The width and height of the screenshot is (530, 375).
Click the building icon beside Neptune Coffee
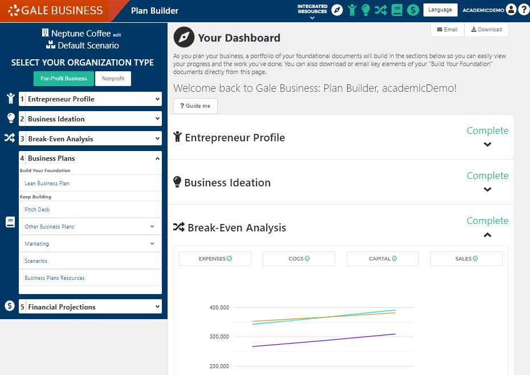point(45,33)
